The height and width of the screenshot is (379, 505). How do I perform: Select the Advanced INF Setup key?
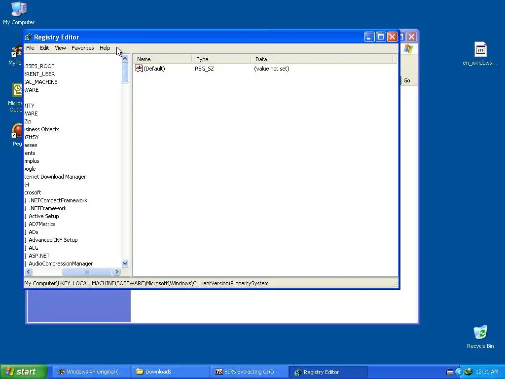[x=53, y=240]
